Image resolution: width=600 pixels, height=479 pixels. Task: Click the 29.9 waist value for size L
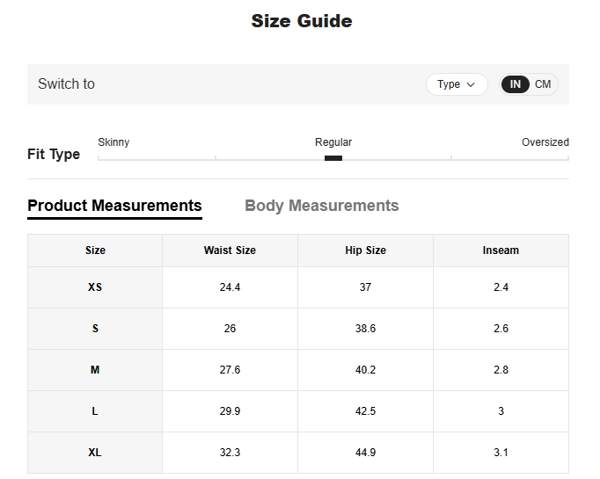(230, 411)
